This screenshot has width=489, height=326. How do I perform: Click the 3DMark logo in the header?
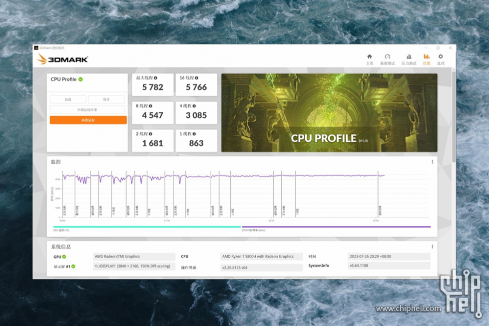(x=62, y=59)
